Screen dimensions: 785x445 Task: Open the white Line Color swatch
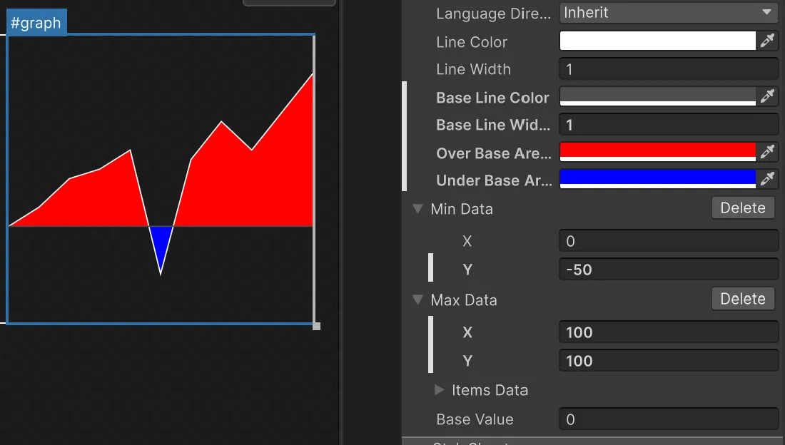(657, 41)
